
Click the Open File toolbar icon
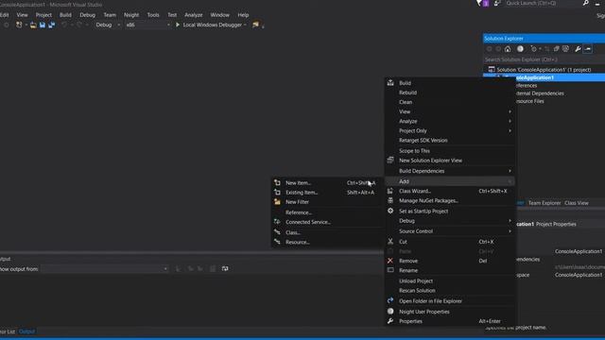pos(33,25)
